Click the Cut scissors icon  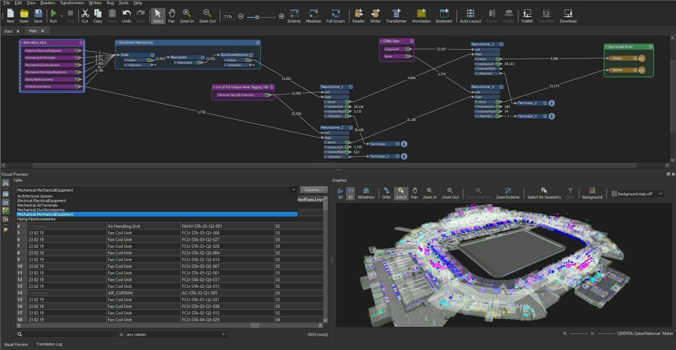click(x=85, y=16)
